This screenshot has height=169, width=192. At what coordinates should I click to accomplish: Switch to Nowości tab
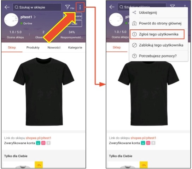(x=54, y=47)
